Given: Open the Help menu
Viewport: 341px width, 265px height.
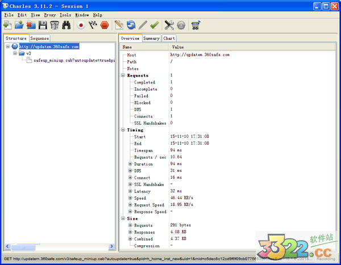Looking at the screenshot, I should point(98,15).
